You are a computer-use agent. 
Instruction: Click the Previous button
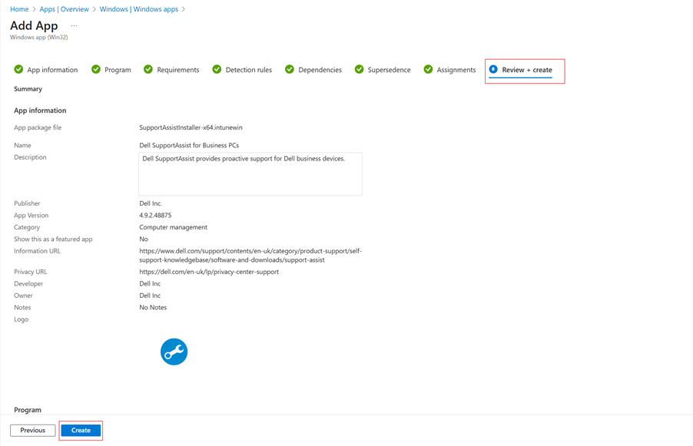32,430
